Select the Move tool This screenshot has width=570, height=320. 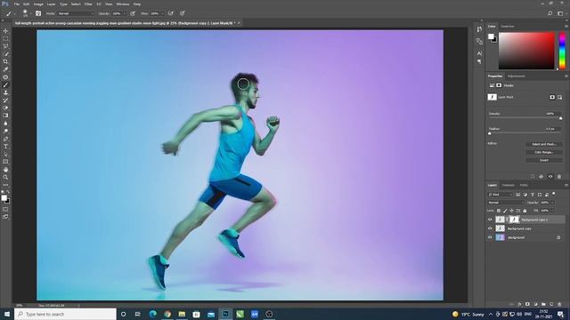click(5, 31)
